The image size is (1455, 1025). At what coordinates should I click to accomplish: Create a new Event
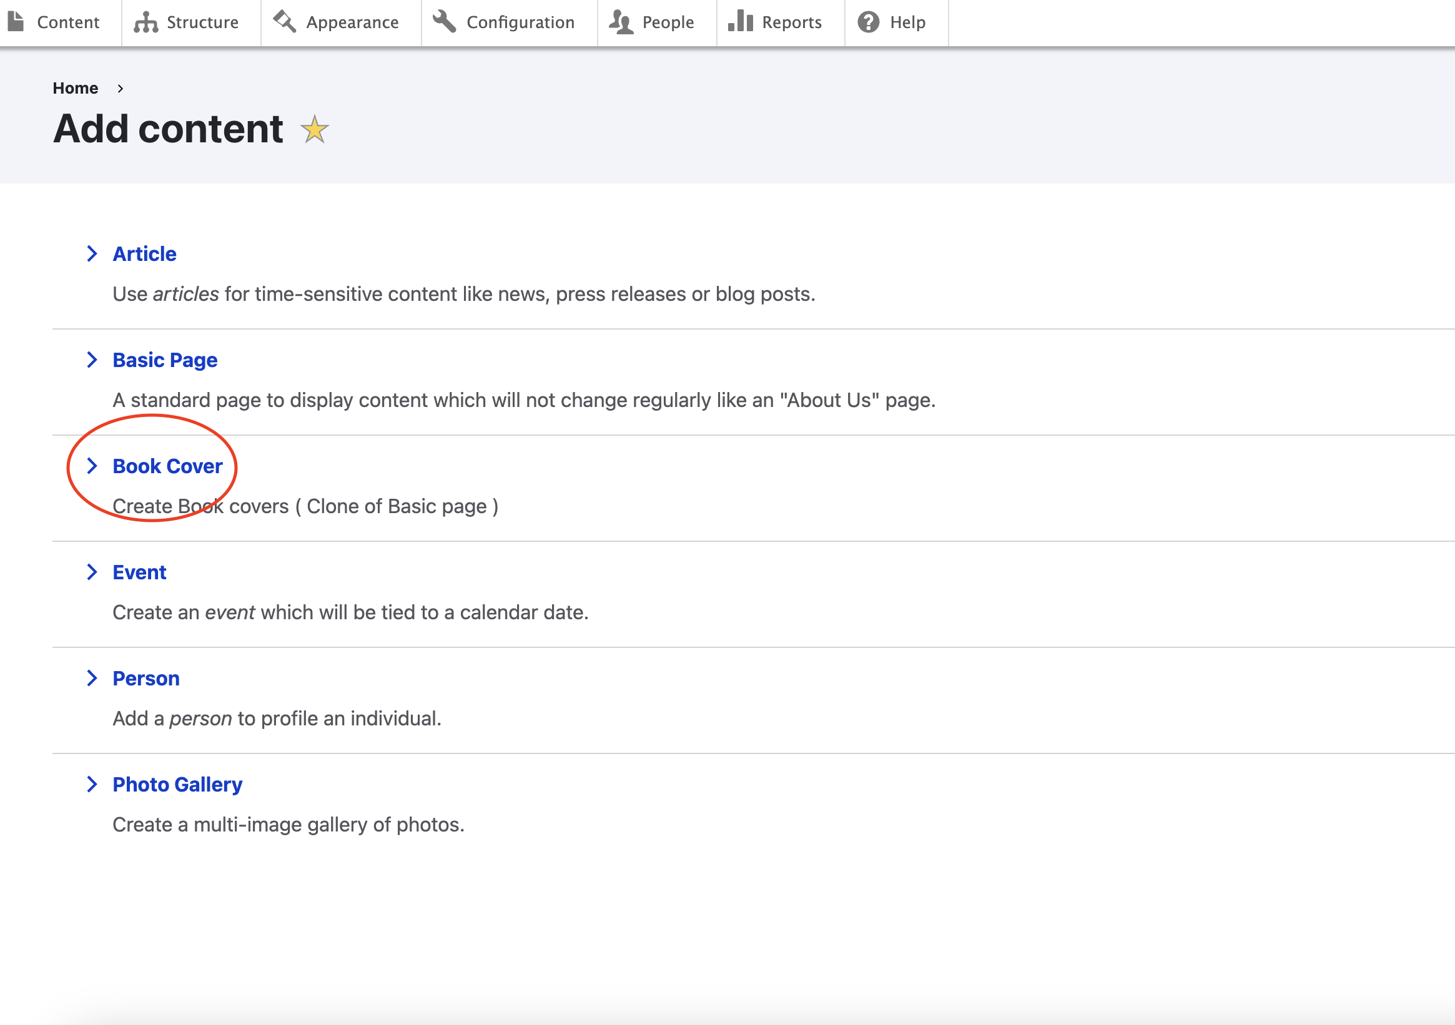pyautogui.click(x=139, y=572)
